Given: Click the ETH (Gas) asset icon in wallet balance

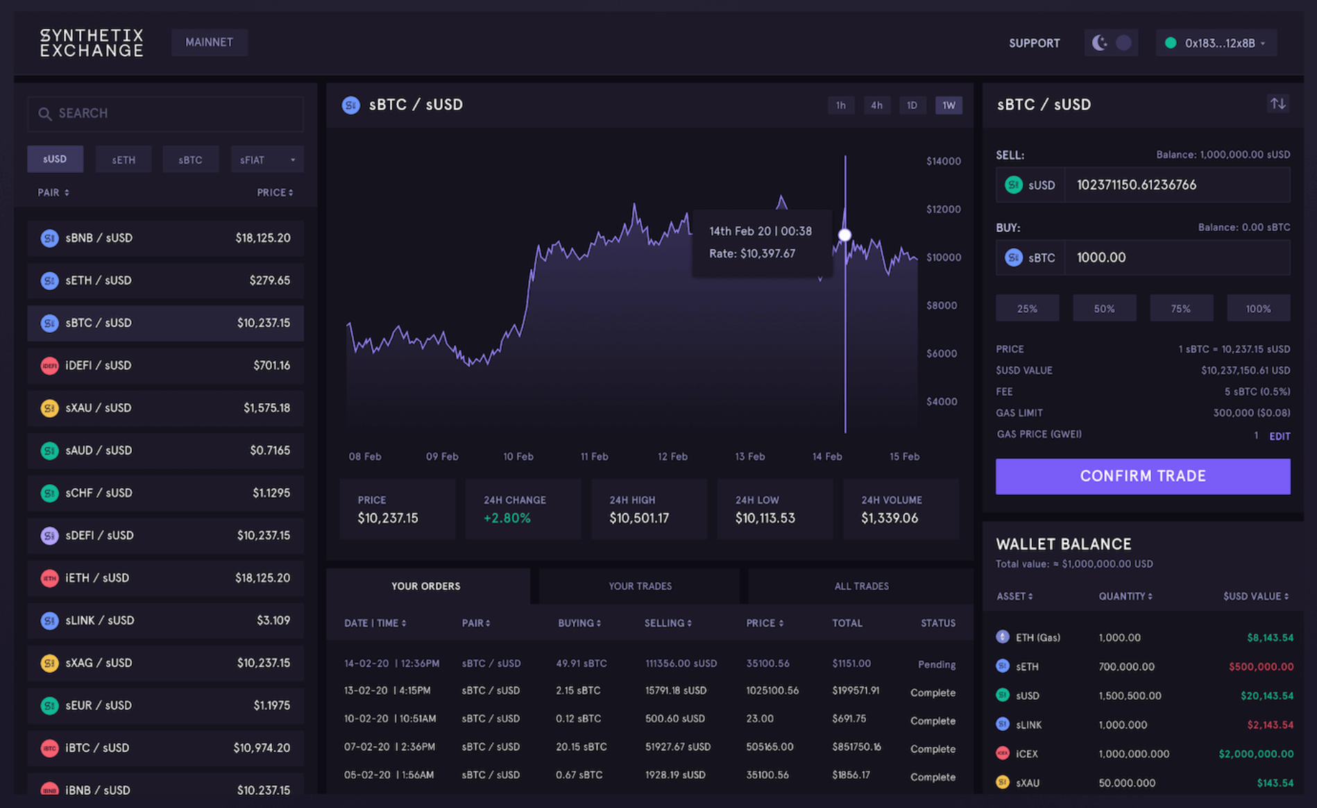Looking at the screenshot, I should tap(1002, 637).
